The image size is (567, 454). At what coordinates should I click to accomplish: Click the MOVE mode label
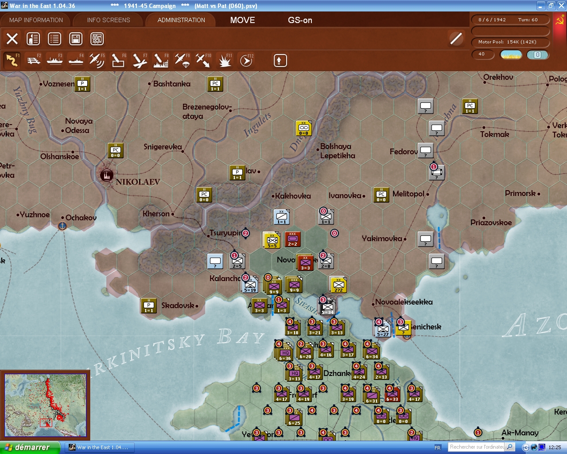(x=243, y=20)
